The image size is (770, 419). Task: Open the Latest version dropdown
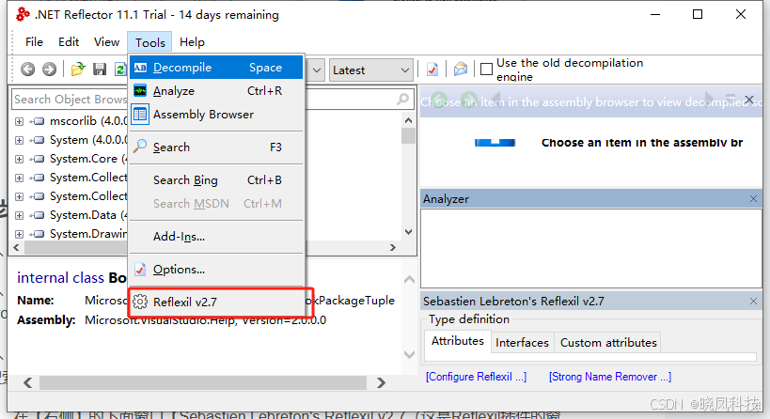coord(370,70)
